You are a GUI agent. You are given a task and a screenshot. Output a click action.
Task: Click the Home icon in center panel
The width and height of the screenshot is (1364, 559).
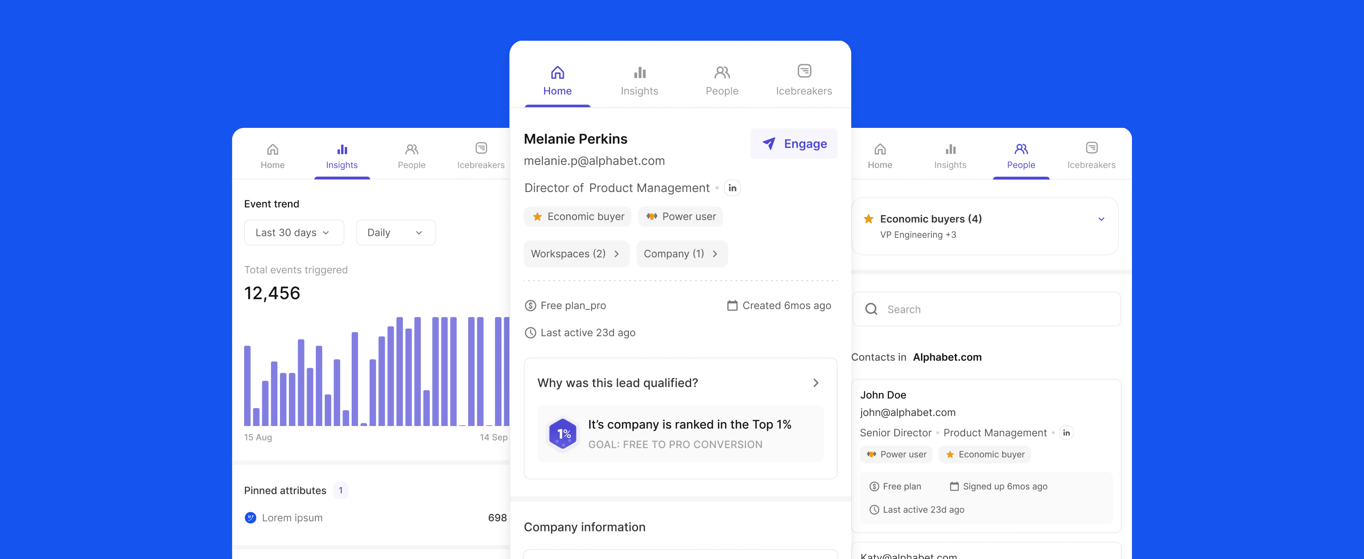coord(557,72)
